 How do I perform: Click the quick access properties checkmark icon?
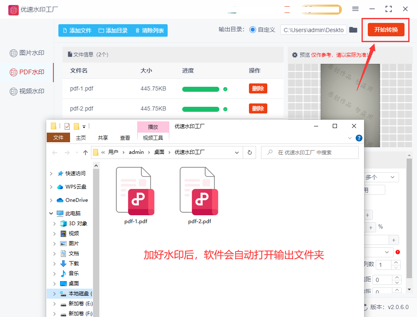click(67, 126)
